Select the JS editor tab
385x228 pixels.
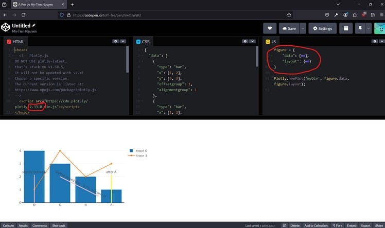tap(271, 42)
